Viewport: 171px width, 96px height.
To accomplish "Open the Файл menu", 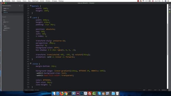I will [13, 1].
